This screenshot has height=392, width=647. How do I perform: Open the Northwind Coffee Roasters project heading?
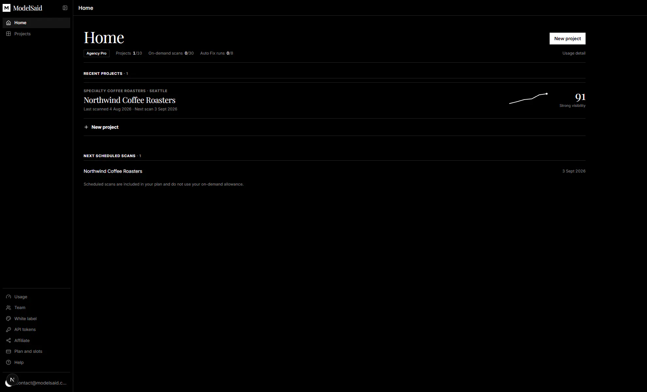pyautogui.click(x=129, y=100)
